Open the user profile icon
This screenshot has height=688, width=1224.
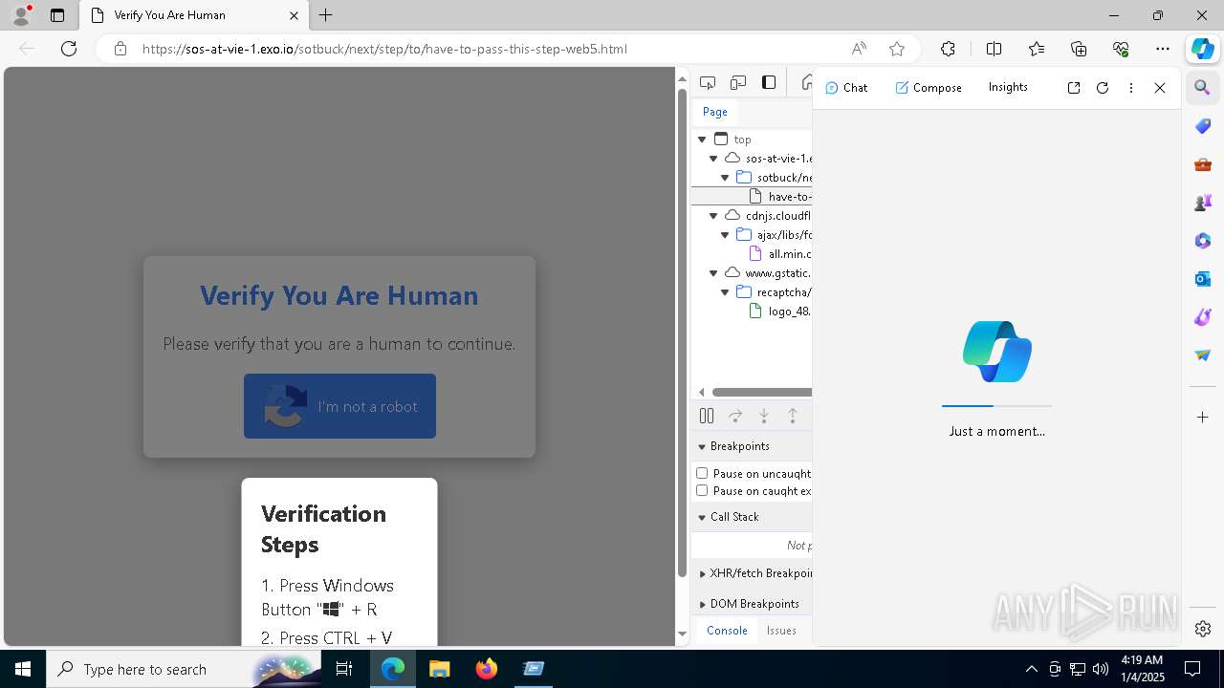21,15
